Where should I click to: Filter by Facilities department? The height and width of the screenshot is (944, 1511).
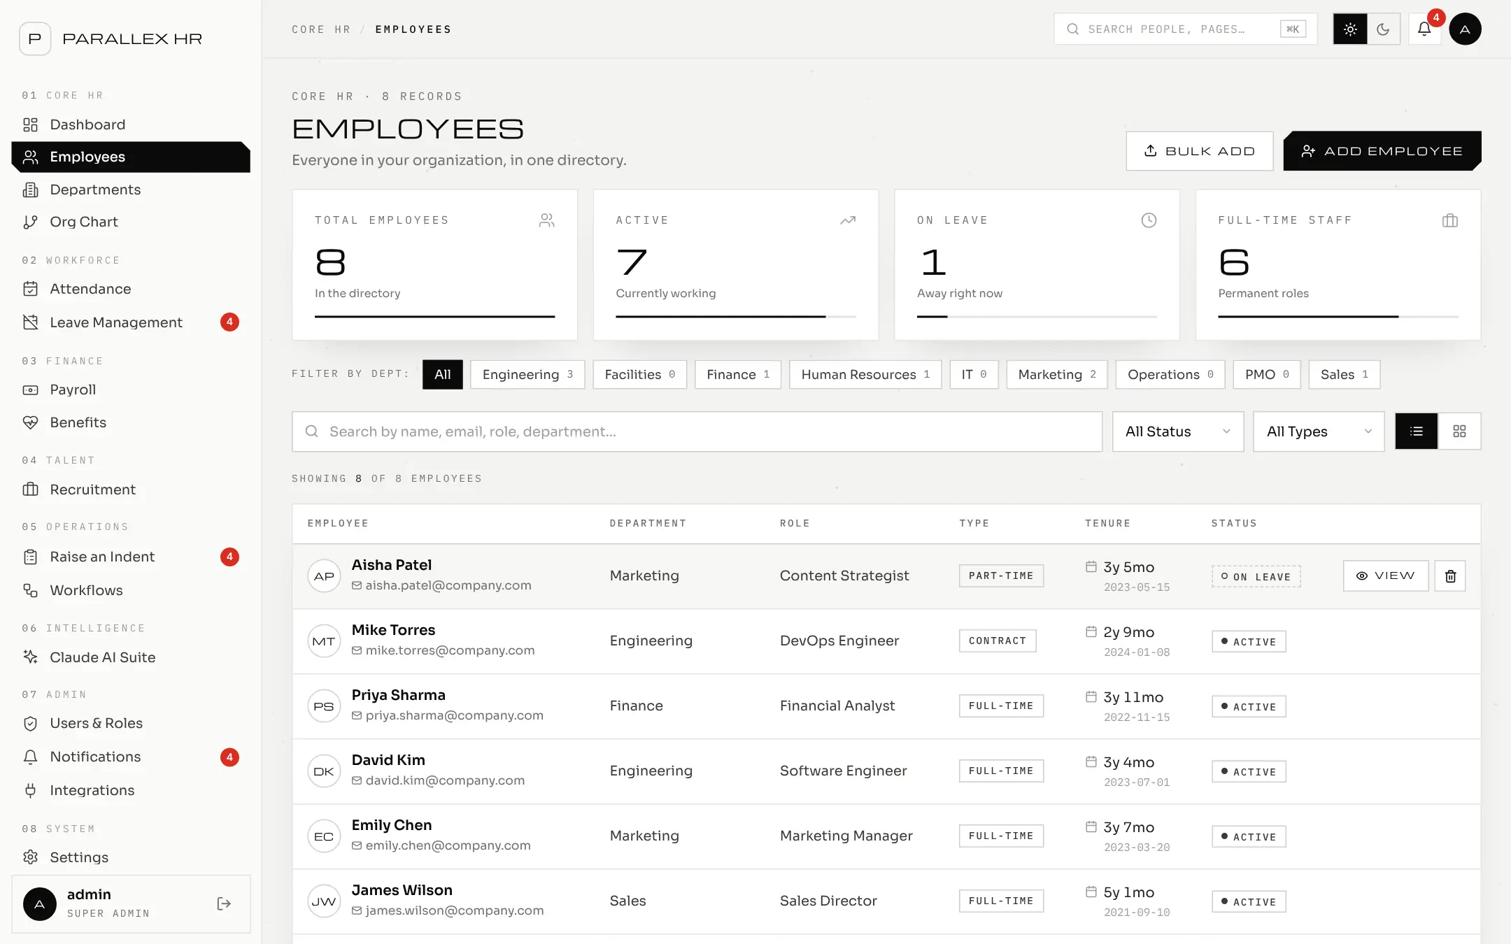pyautogui.click(x=639, y=375)
